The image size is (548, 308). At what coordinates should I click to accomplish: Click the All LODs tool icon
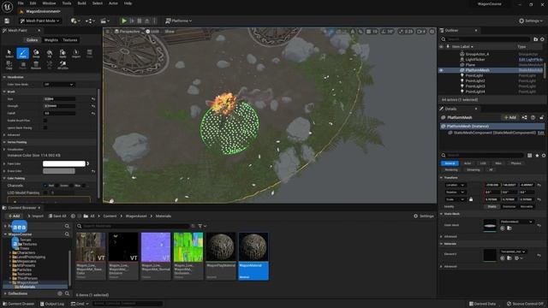point(63,65)
